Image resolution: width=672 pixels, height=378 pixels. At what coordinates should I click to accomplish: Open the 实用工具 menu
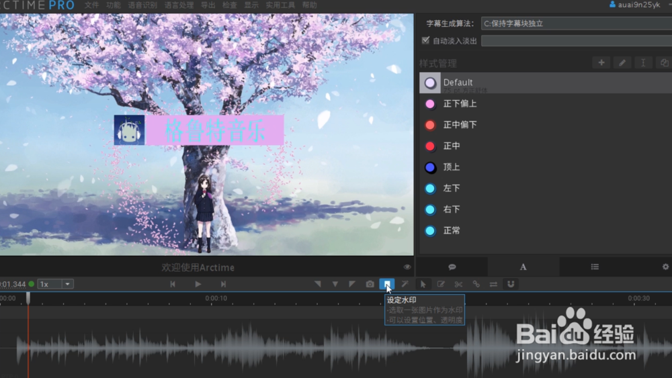click(x=280, y=5)
